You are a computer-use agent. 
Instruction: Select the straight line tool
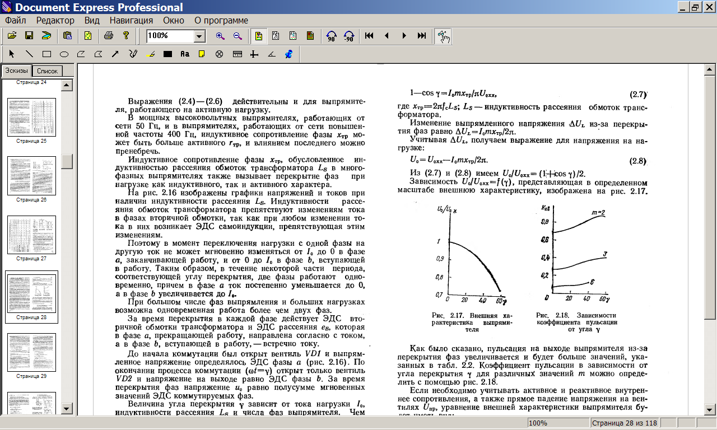(29, 54)
